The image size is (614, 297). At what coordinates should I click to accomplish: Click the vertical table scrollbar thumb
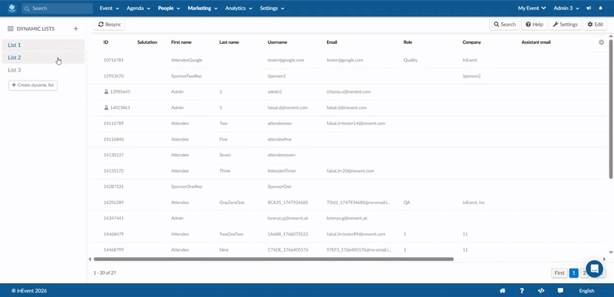click(611, 109)
